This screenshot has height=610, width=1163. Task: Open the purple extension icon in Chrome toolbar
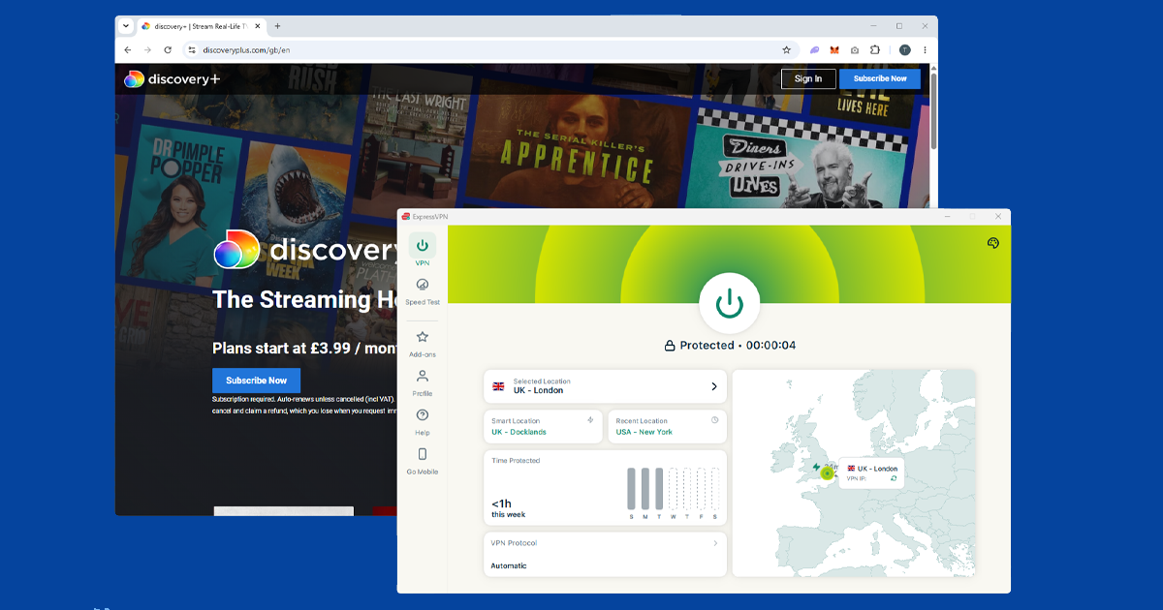point(815,50)
